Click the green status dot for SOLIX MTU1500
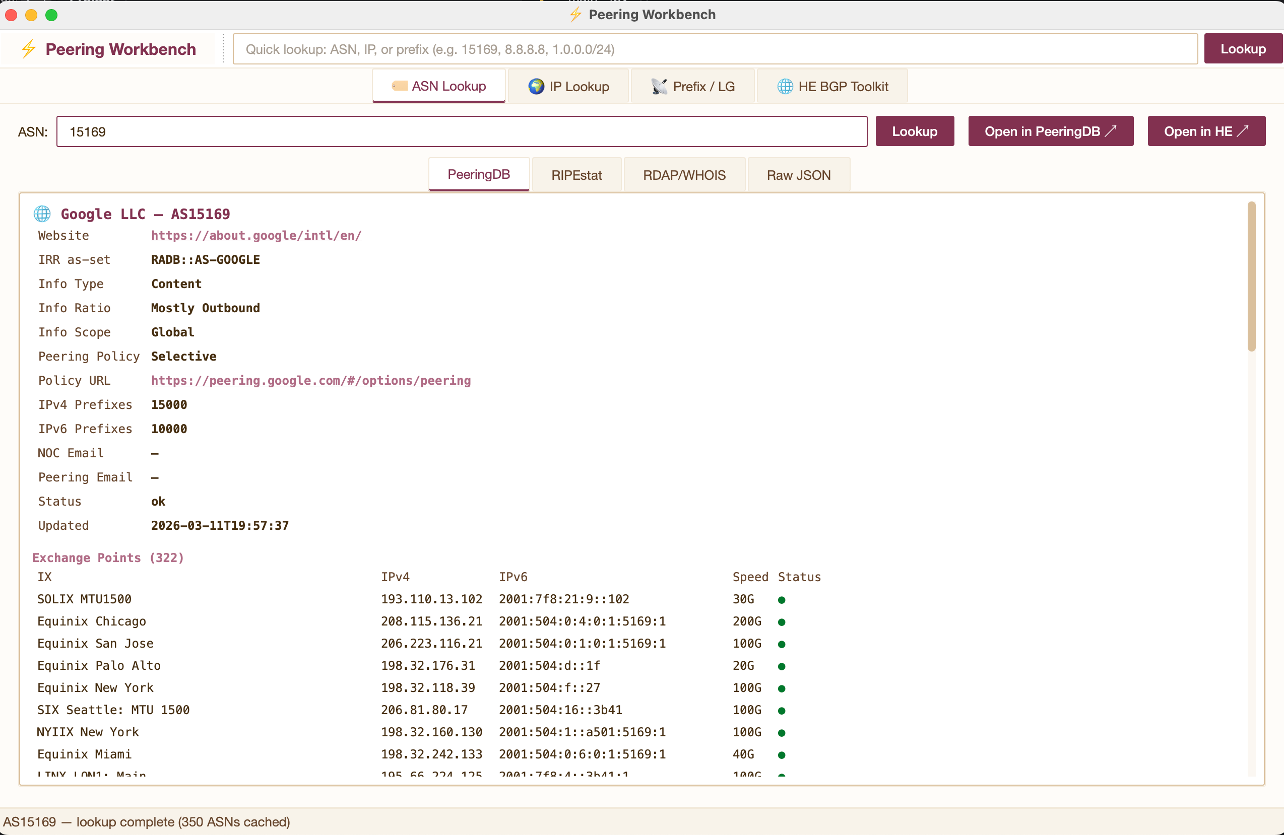 [x=781, y=600]
